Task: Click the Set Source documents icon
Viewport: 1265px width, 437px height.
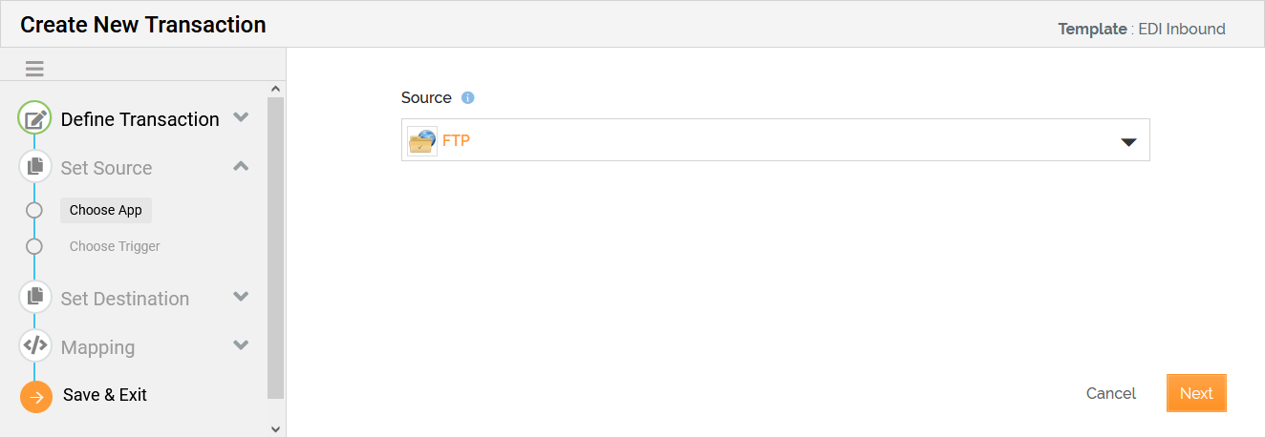Action: 35,167
